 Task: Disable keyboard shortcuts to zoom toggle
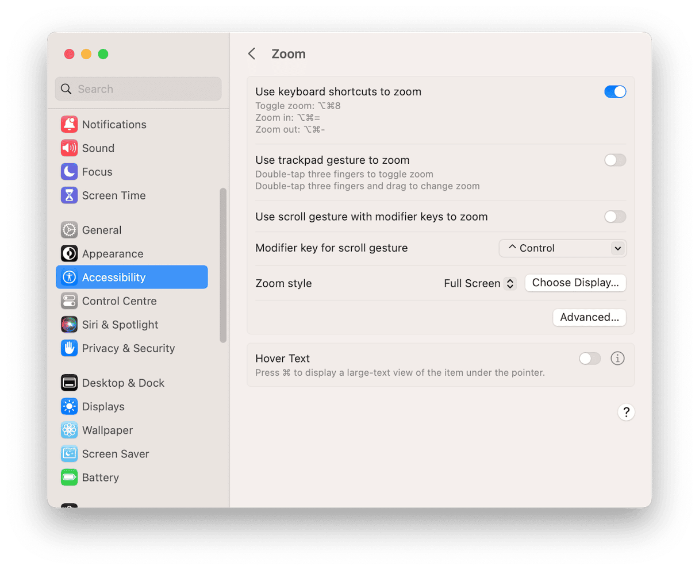(614, 92)
